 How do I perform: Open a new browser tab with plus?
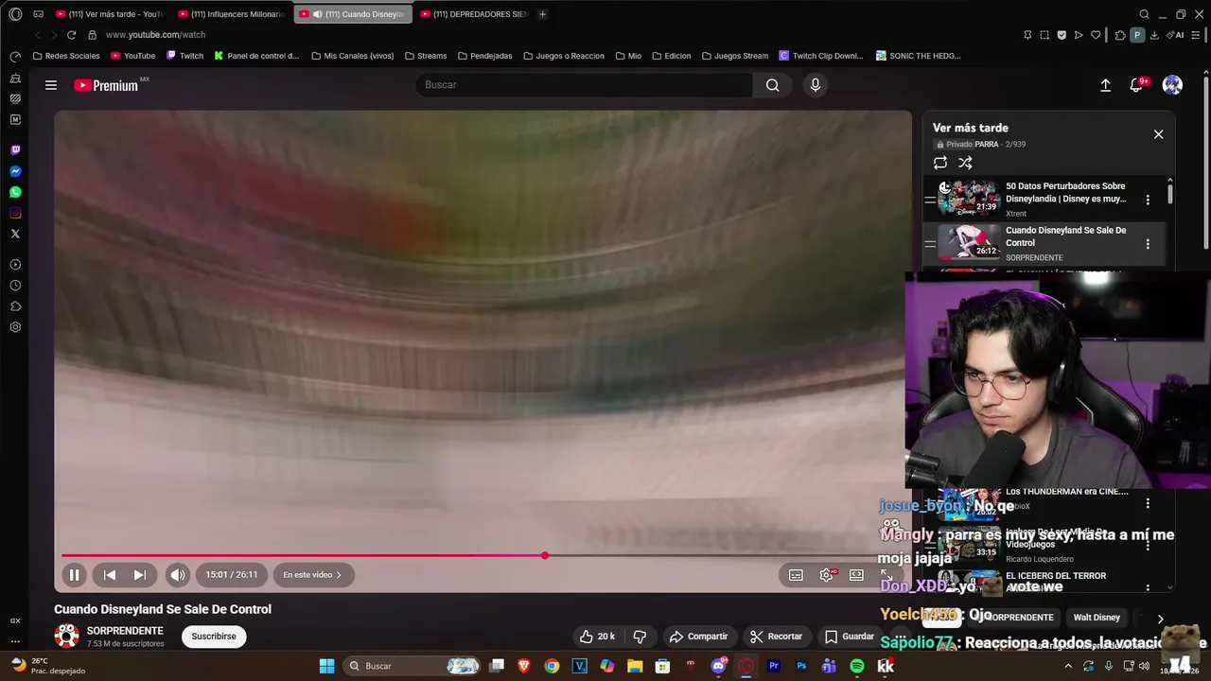pos(542,14)
